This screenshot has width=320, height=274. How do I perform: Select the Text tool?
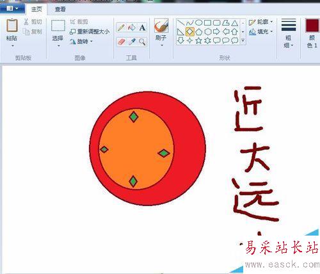pyautogui.click(x=142, y=28)
